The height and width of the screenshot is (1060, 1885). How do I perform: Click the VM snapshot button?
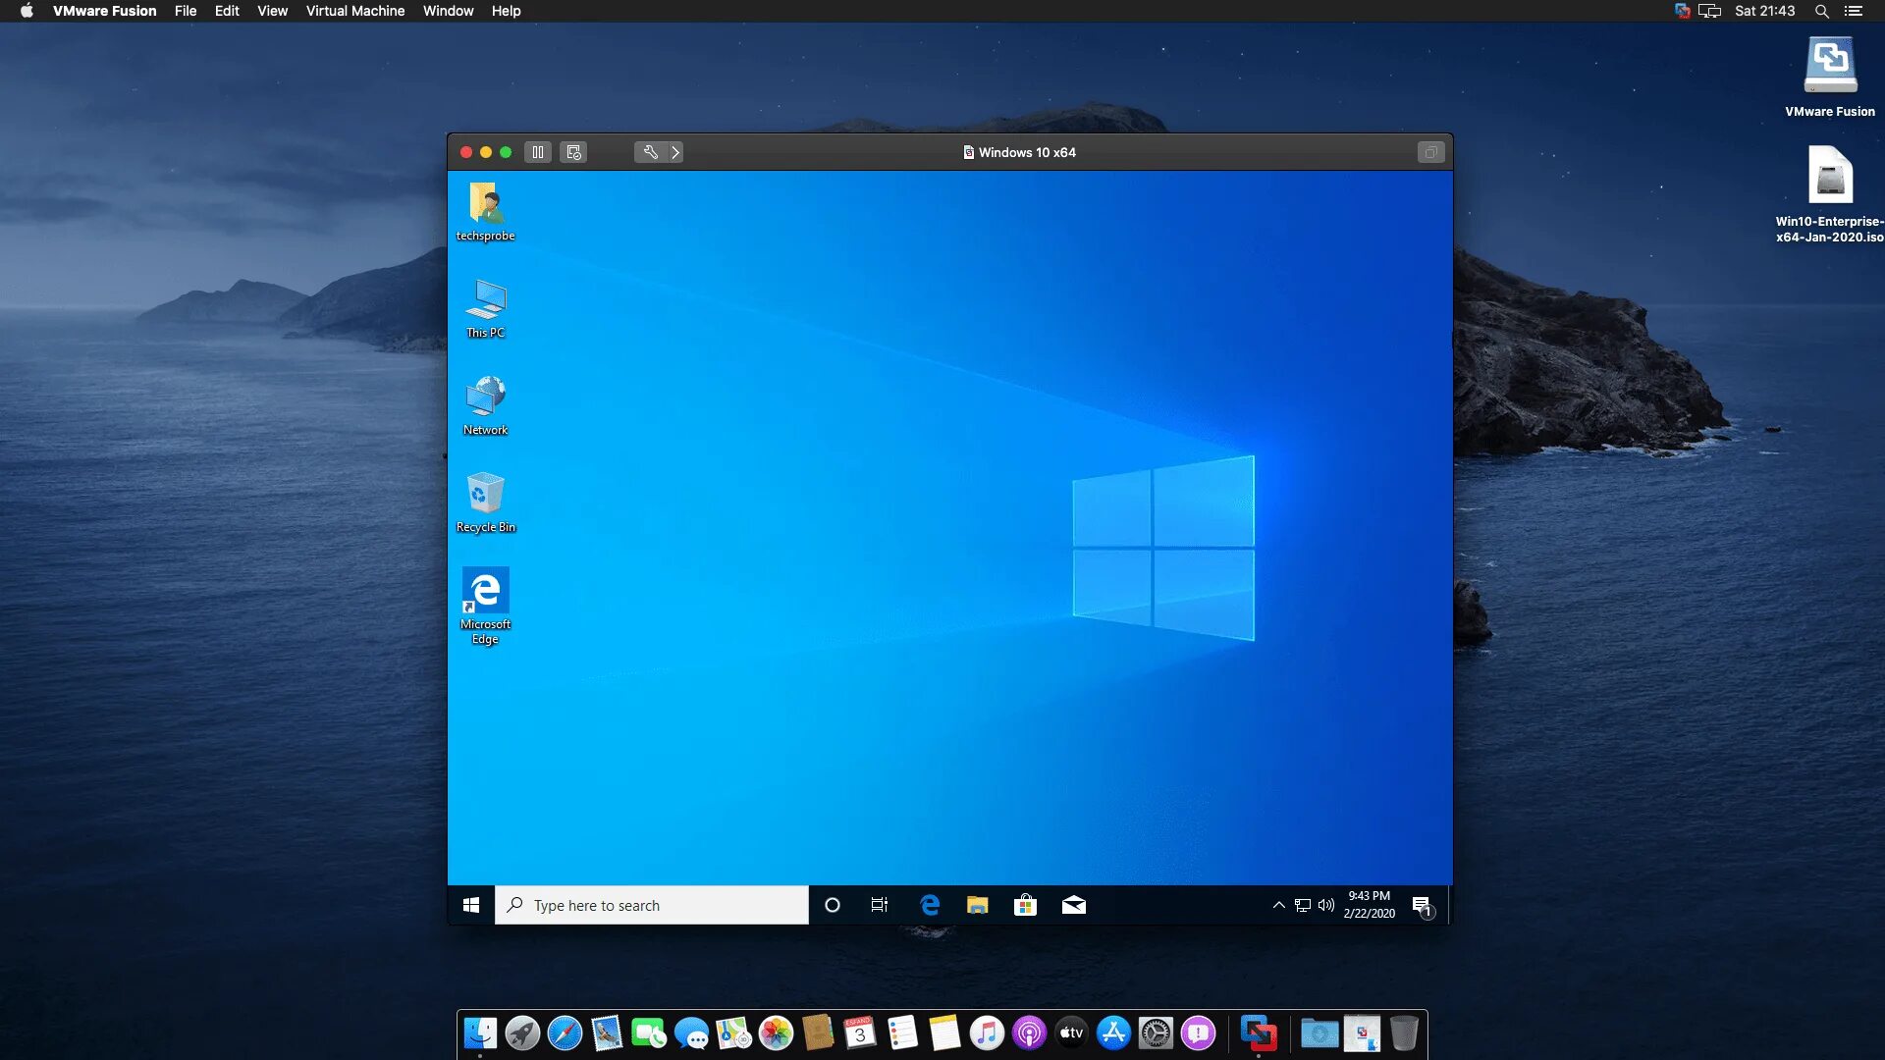point(574,152)
